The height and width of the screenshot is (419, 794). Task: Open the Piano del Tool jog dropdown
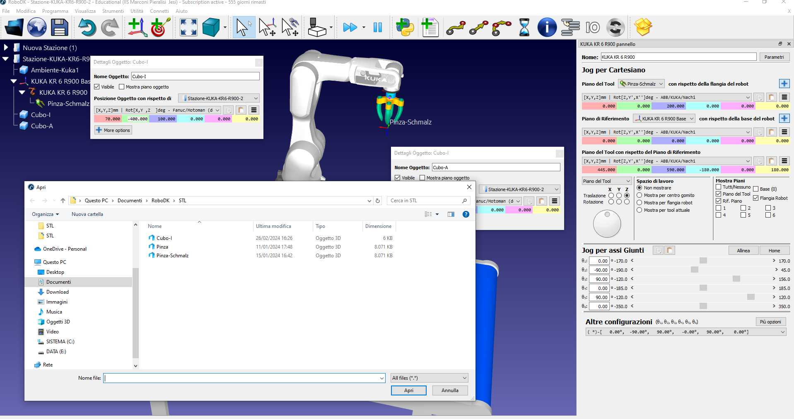point(606,181)
